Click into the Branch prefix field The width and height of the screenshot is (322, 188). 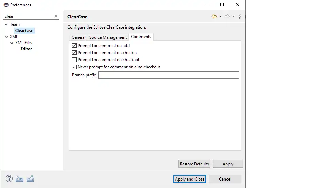[168, 75]
